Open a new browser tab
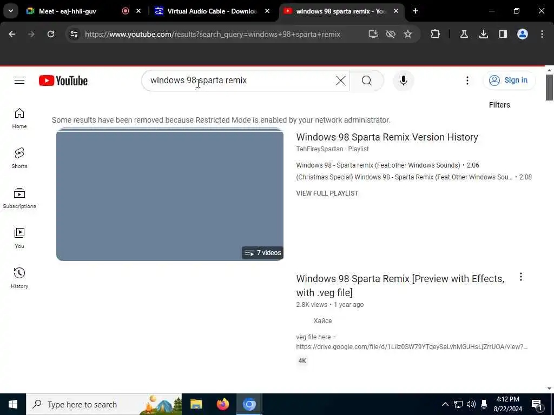Screen dimensions: 554x415 [415, 11]
